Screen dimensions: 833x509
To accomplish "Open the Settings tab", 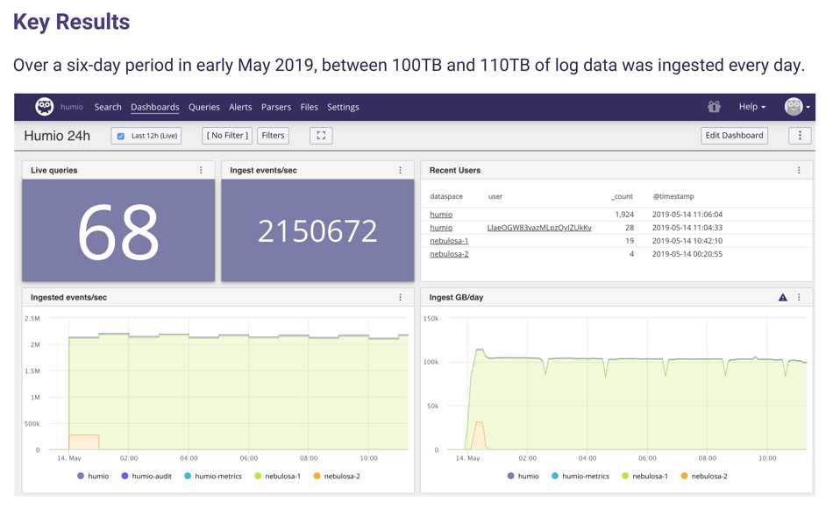I will pyautogui.click(x=343, y=107).
